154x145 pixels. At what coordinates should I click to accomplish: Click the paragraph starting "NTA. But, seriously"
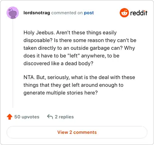point(79,85)
